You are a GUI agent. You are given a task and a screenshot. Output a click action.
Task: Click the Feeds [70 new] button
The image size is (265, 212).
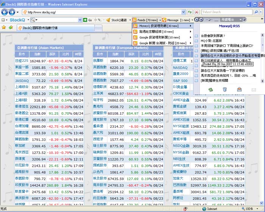click(145, 20)
